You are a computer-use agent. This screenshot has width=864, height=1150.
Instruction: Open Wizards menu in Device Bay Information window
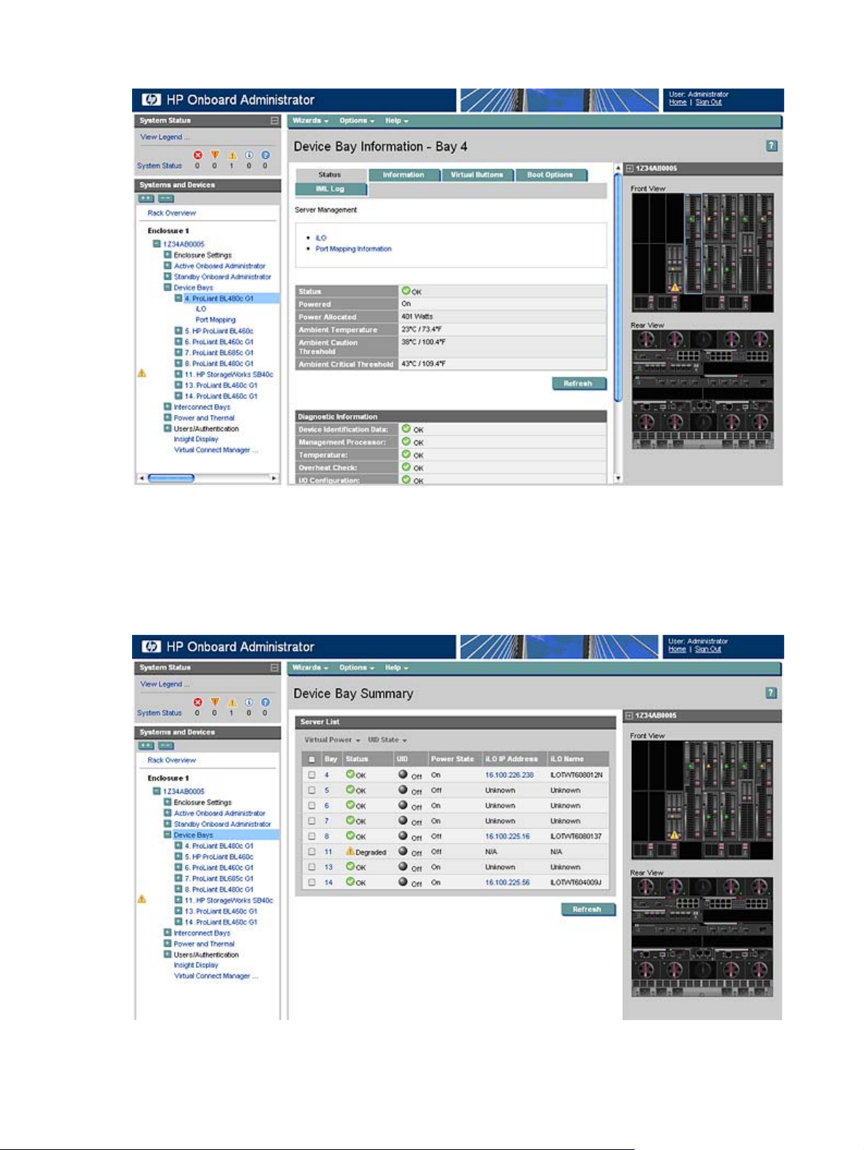(310, 120)
